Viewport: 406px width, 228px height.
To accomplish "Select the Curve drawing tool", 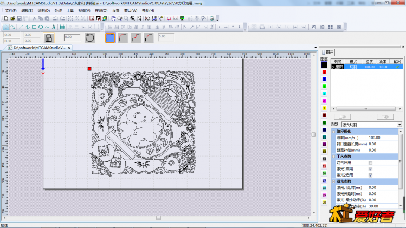I will tap(47, 27).
